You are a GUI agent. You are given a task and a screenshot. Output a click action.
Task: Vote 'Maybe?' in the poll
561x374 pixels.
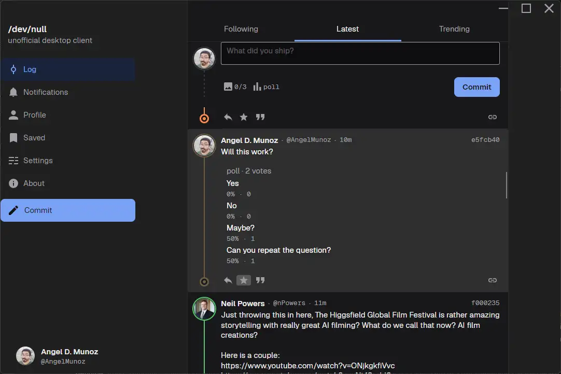pos(241,228)
